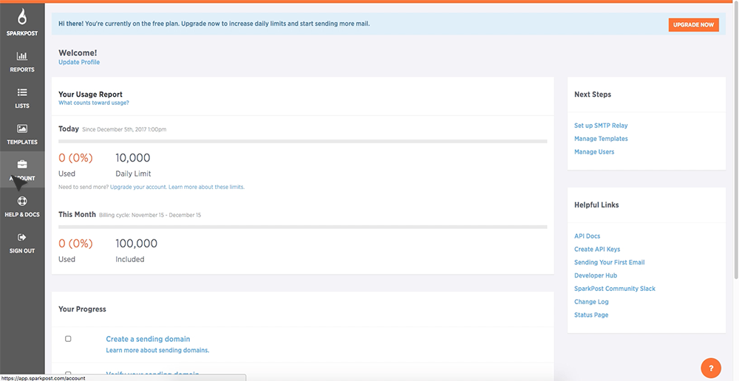Open the orange question mark help bubble
Screen dimensions: 739x381
pos(710,368)
